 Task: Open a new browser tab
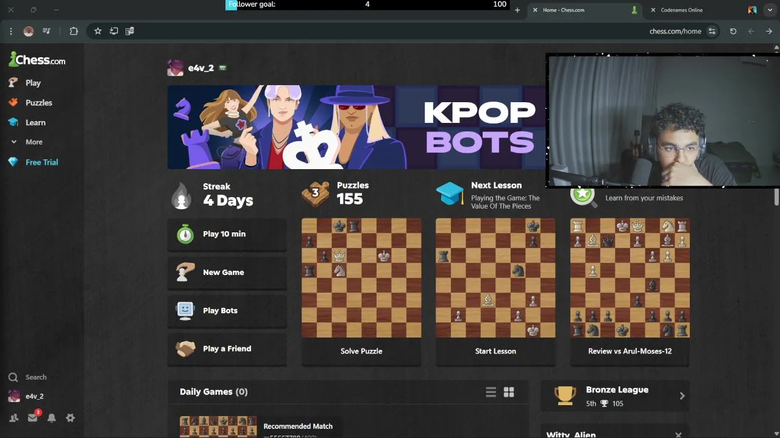[x=517, y=10]
